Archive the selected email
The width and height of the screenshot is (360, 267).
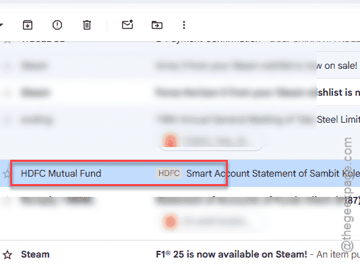tap(28, 25)
